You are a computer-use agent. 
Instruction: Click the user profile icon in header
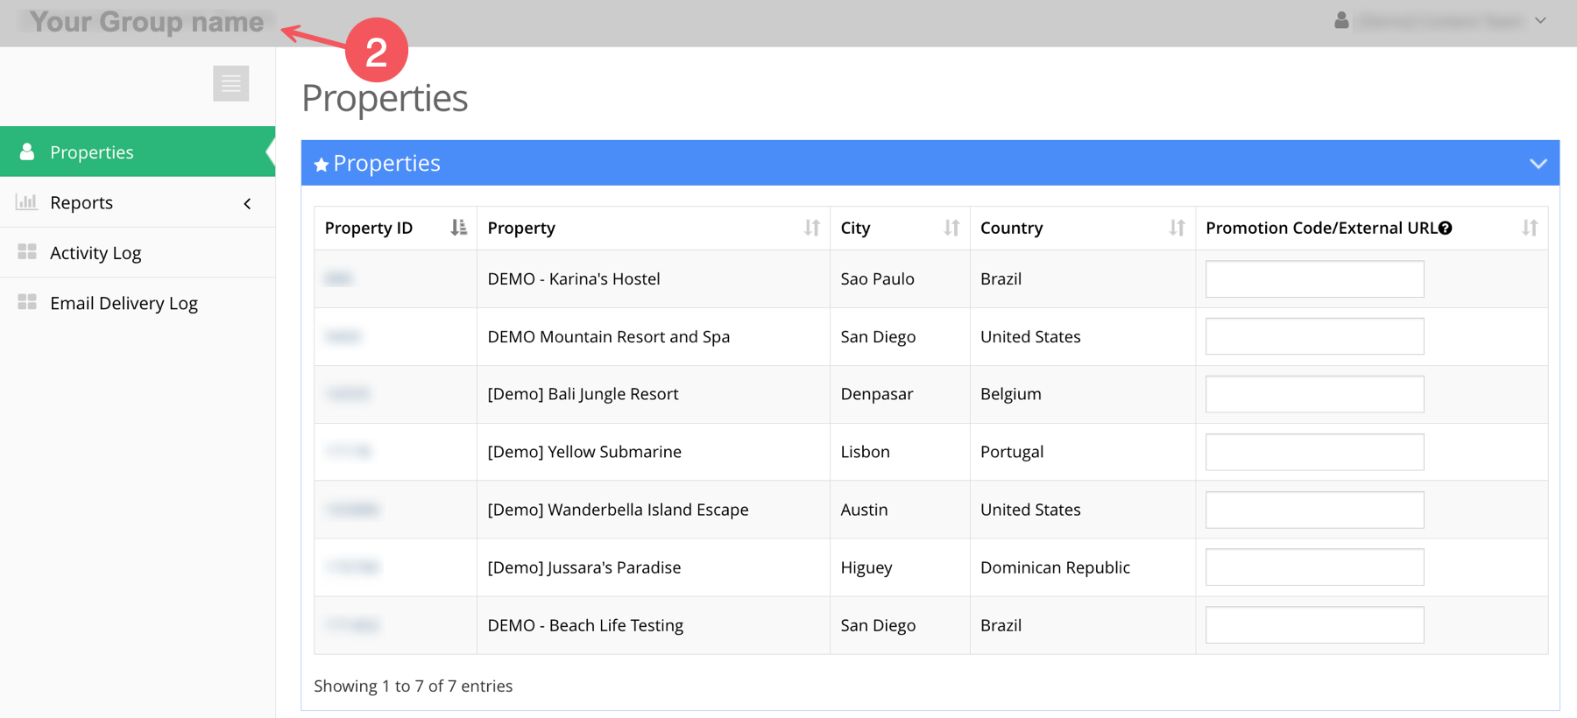pos(1341,20)
